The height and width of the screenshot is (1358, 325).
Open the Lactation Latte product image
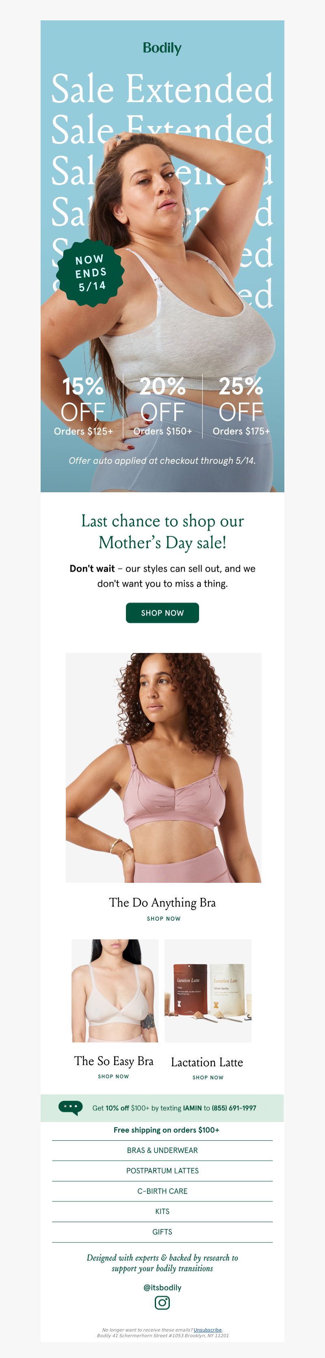pyautogui.click(x=208, y=991)
